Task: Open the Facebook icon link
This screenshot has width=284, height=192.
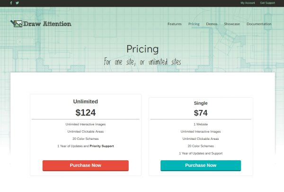Action: point(11,3)
